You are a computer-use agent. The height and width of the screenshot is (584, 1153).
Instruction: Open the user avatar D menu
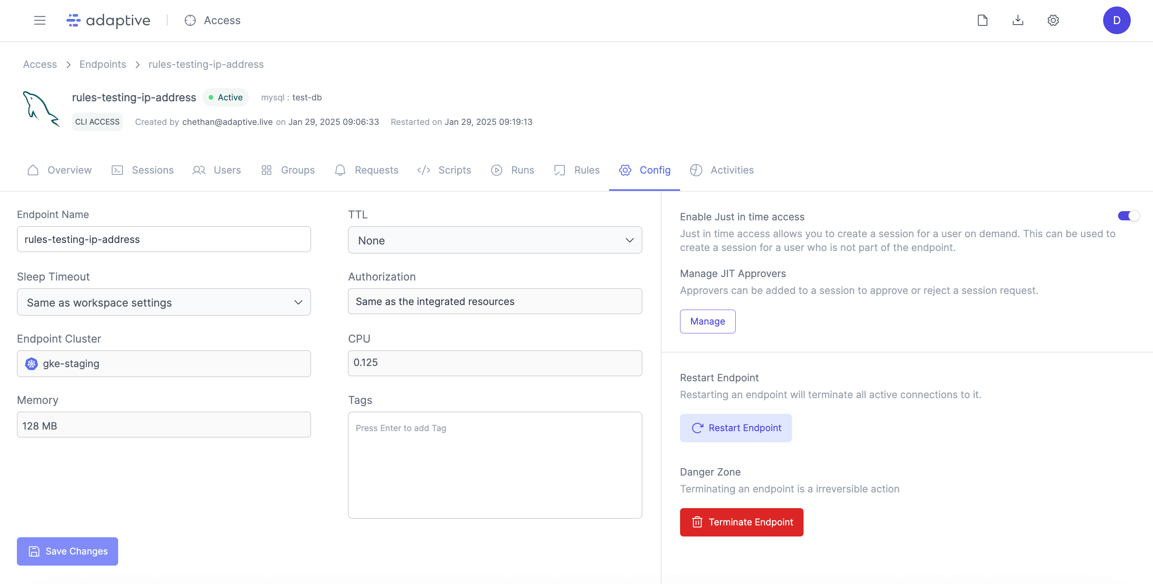(1116, 20)
